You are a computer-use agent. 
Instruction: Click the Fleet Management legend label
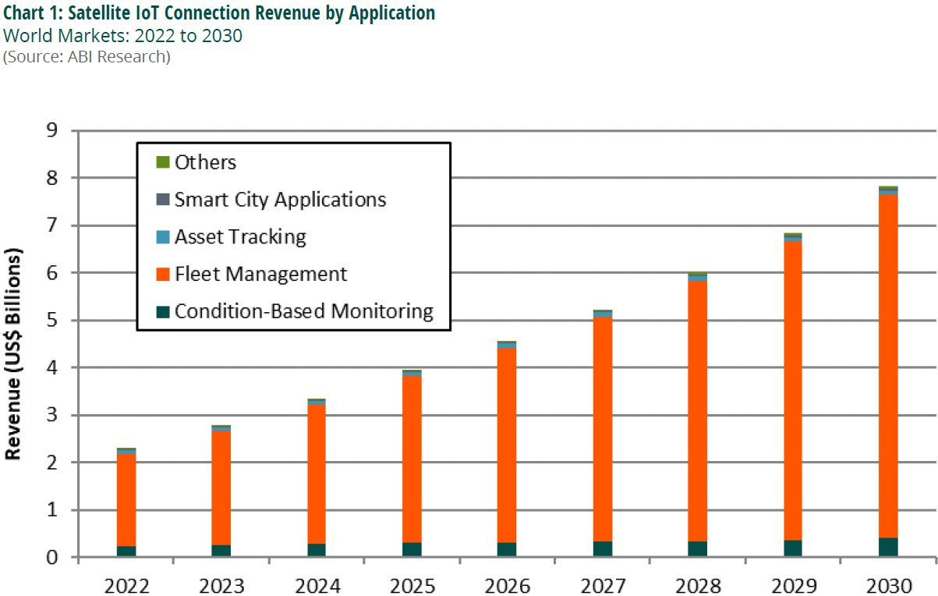click(260, 275)
